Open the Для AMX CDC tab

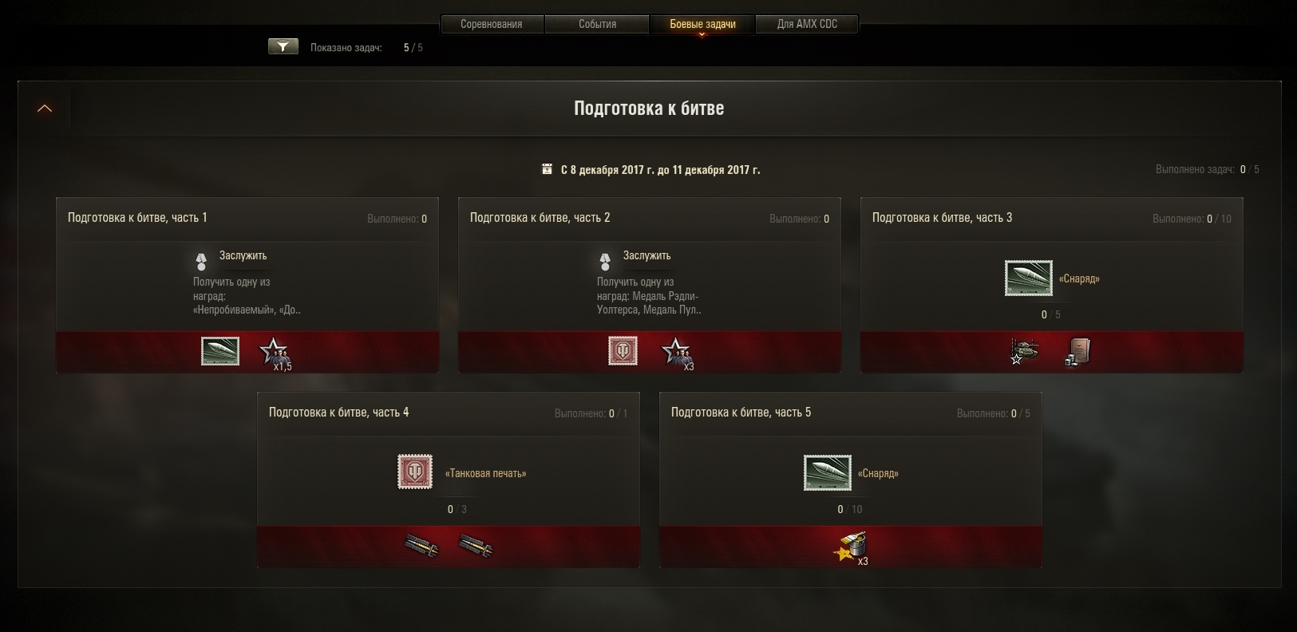[x=807, y=24]
